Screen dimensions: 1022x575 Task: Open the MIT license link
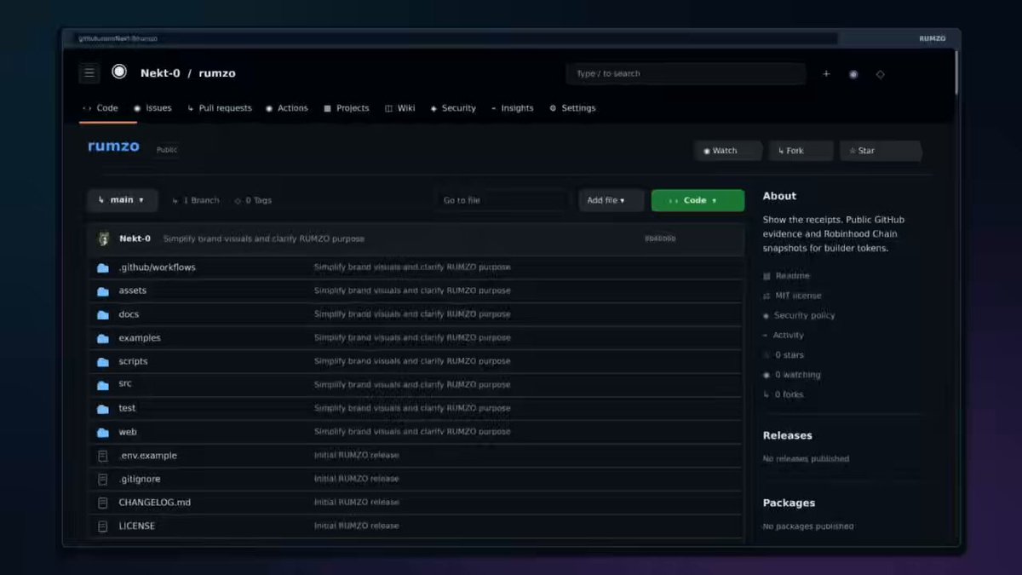click(x=798, y=296)
